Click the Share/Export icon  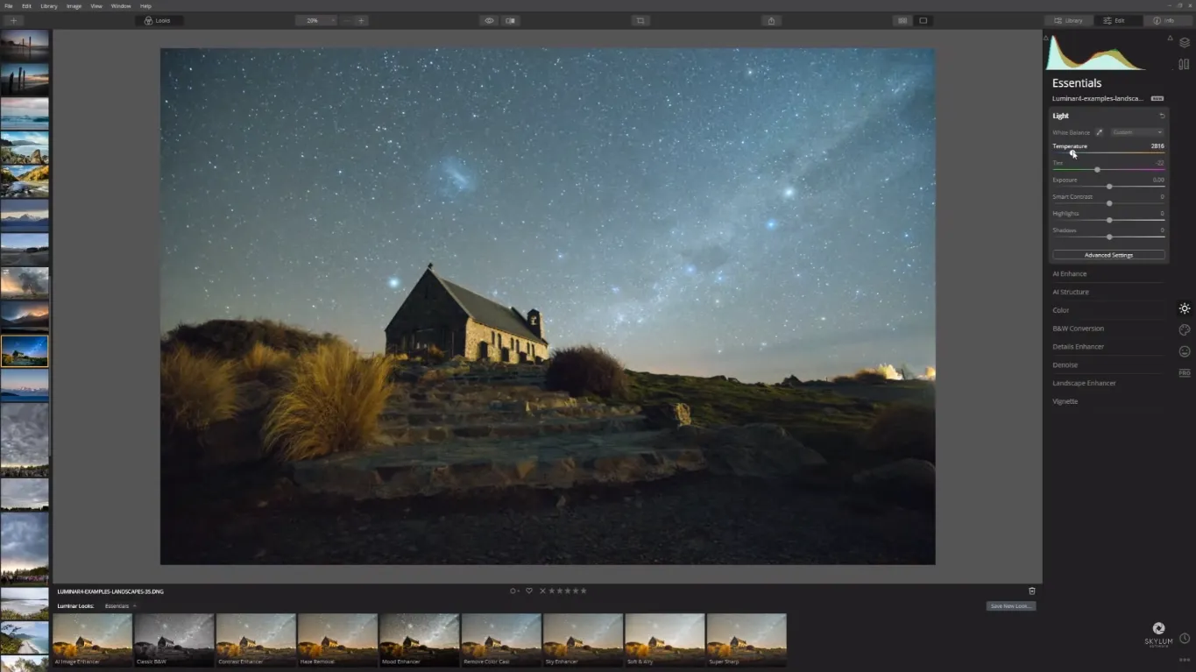tap(771, 20)
